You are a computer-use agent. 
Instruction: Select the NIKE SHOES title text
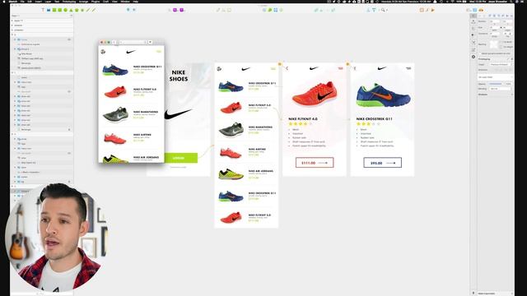click(x=179, y=76)
